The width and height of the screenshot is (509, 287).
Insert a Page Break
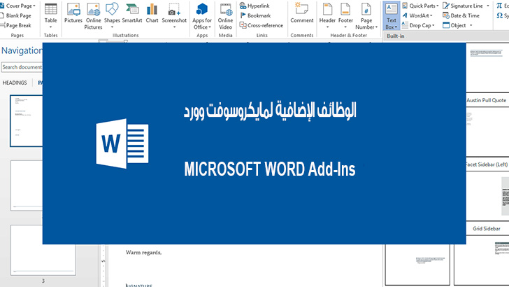pos(15,25)
